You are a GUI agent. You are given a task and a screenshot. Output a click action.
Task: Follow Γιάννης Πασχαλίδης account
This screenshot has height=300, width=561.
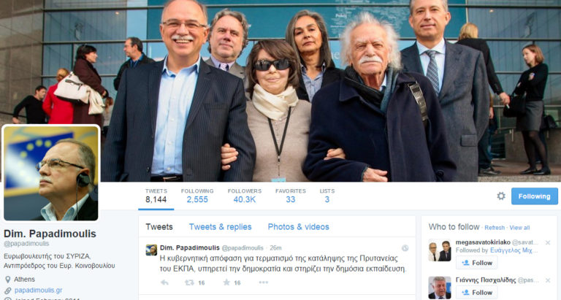coord(476,293)
